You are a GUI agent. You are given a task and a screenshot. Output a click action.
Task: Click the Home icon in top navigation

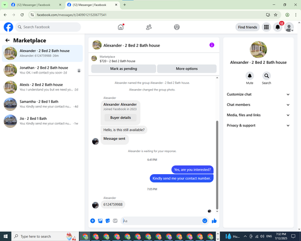pos(120,27)
